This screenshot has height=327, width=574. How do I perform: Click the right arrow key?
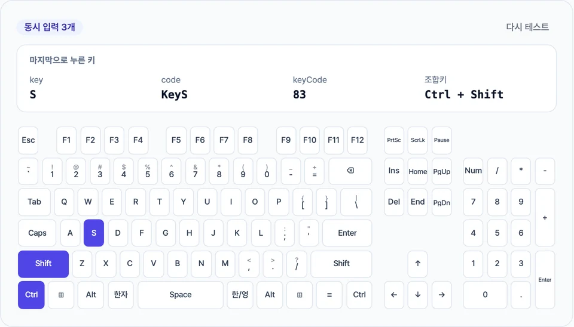tap(441, 295)
